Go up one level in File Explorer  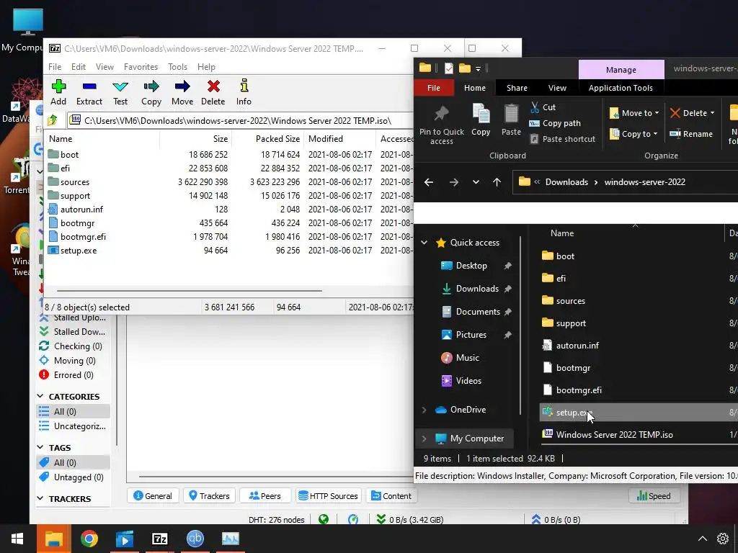point(497,182)
